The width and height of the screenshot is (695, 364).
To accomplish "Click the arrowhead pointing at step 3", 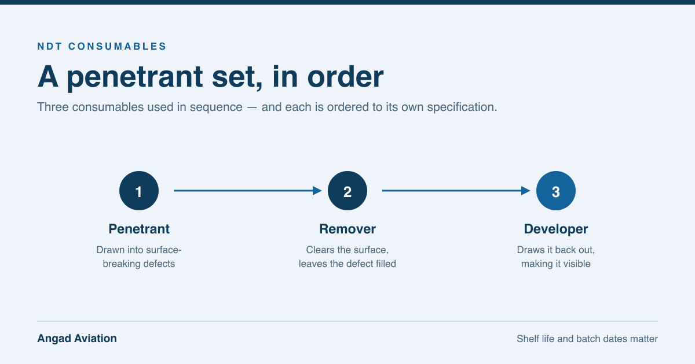I will [526, 191].
